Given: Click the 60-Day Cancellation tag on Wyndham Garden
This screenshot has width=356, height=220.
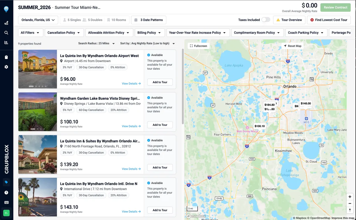Looking at the screenshot, I should [91, 110].
